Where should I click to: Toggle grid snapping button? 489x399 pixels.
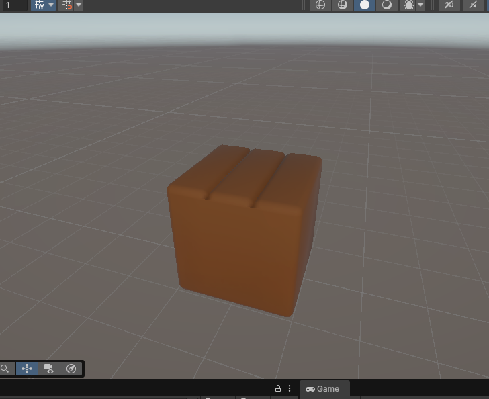(x=39, y=5)
